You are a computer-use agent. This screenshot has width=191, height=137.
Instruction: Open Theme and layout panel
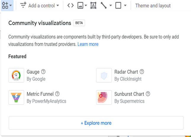tap(153, 6)
